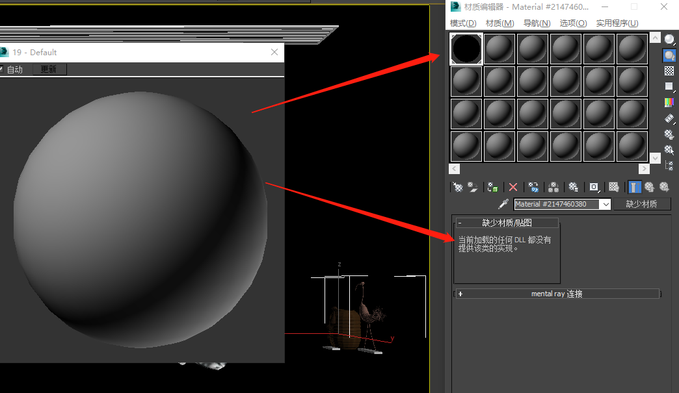Click the Make Preview filmstrip icon
679x393 pixels.
[669, 118]
